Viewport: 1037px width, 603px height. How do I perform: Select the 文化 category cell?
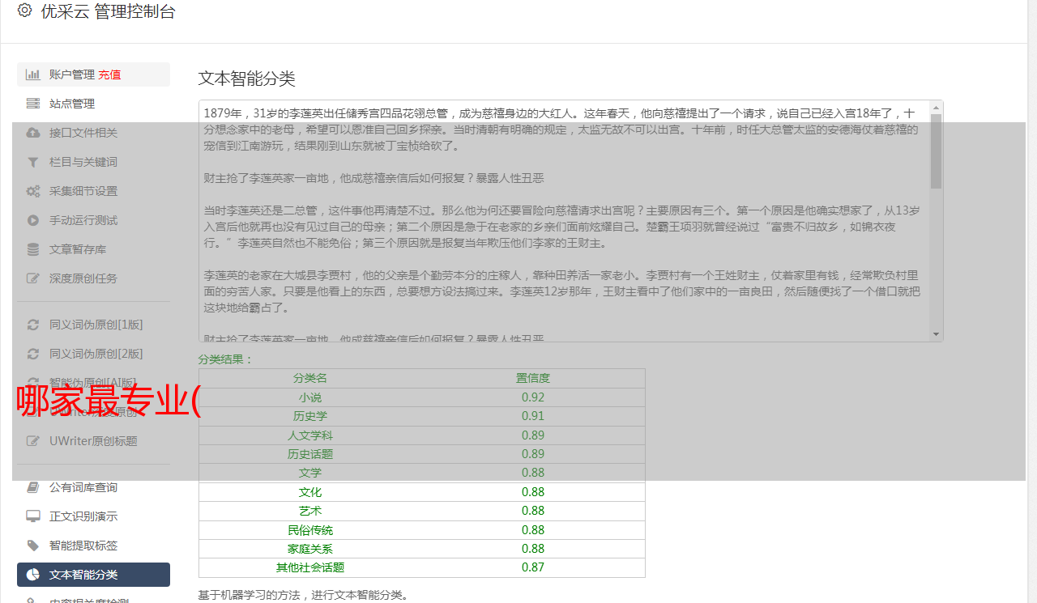[310, 492]
